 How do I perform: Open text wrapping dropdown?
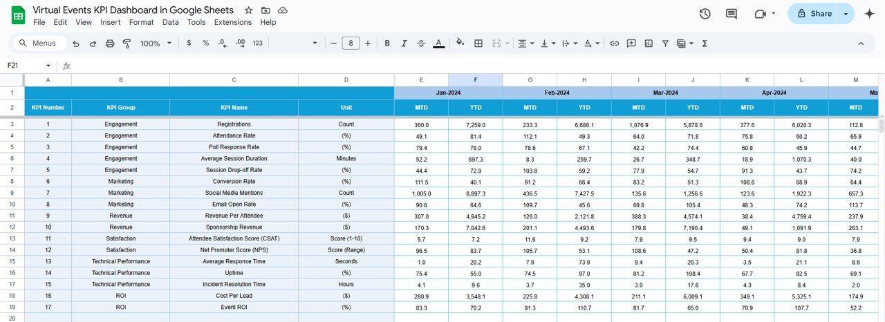click(x=570, y=43)
